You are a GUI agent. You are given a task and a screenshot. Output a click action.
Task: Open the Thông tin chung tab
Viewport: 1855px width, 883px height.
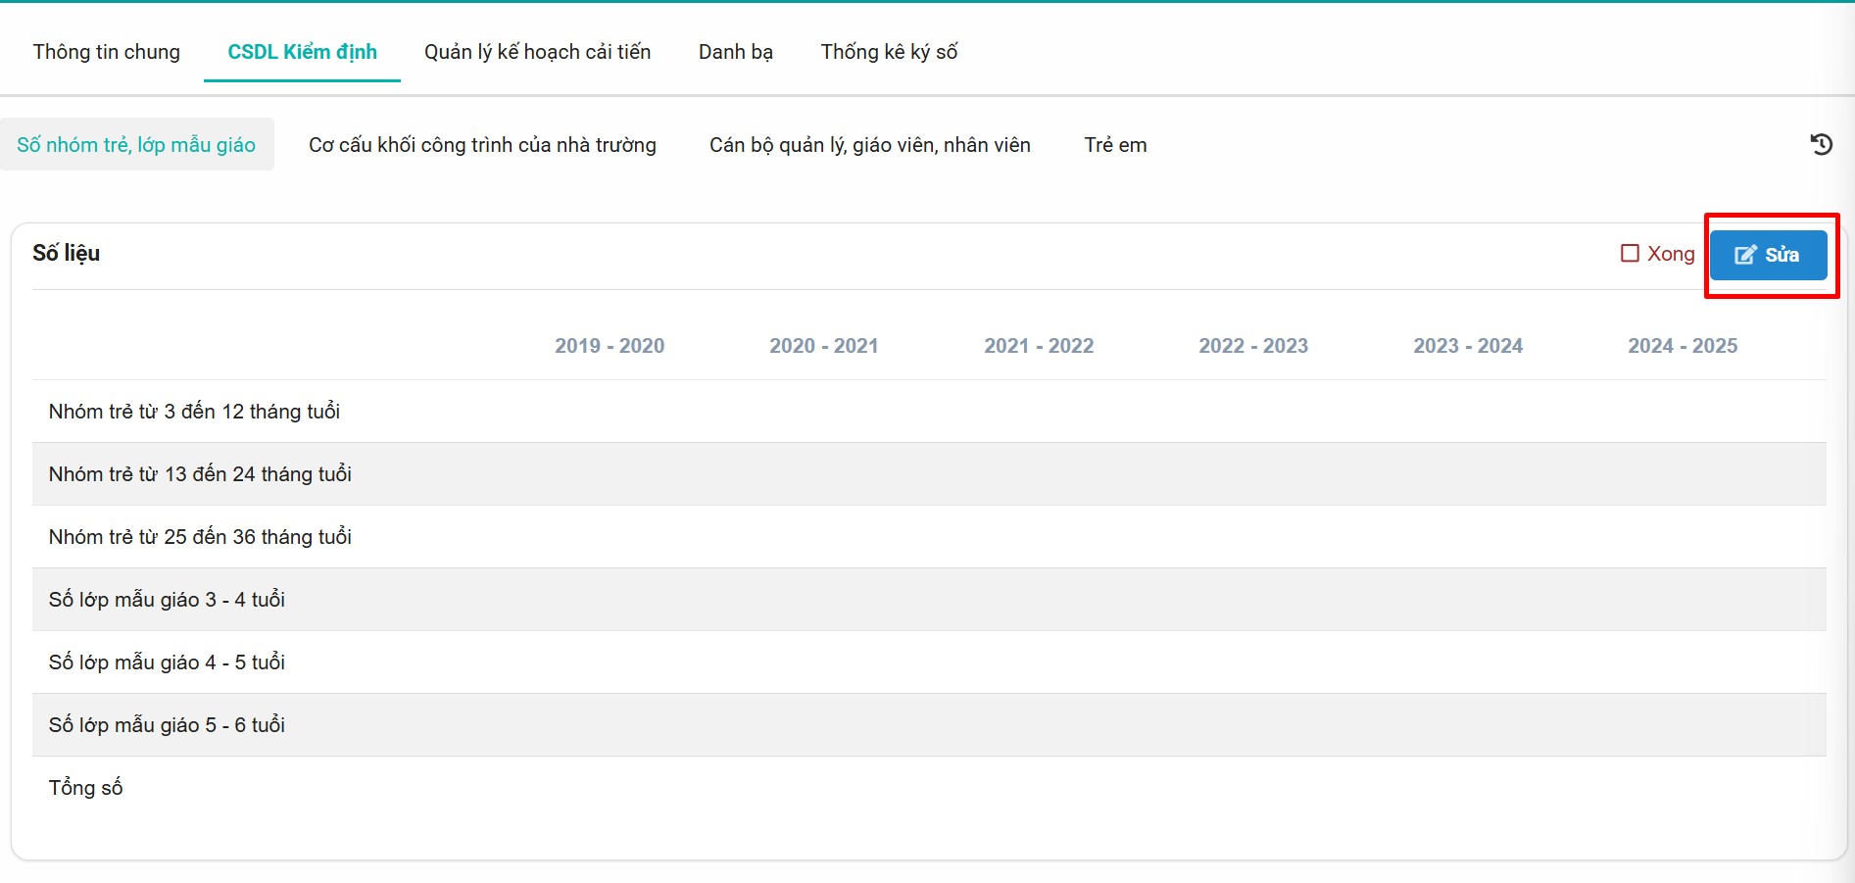point(107,52)
